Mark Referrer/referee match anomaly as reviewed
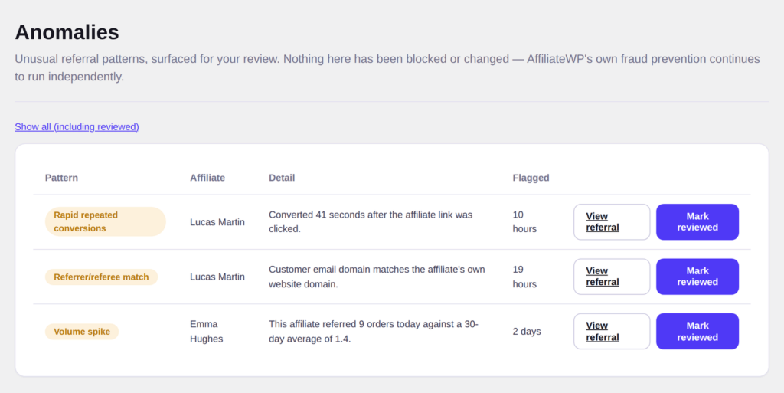Image resolution: width=784 pixels, height=393 pixels. point(697,277)
